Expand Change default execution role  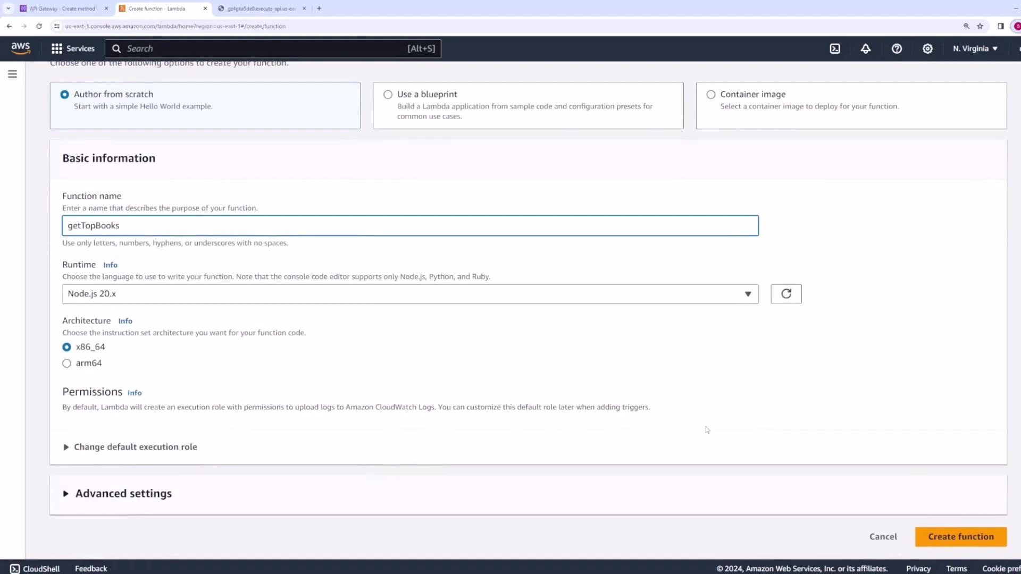(129, 446)
